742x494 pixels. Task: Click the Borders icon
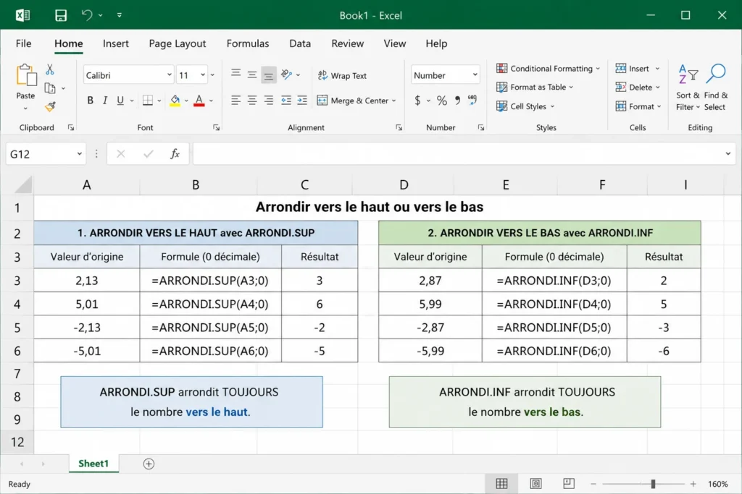[x=148, y=100]
